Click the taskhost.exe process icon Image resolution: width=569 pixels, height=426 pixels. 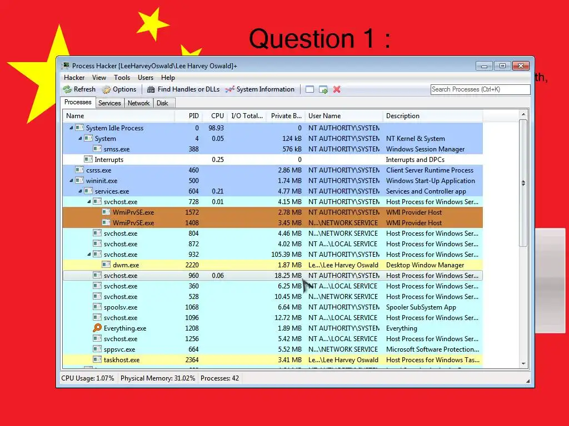click(97, 359)
